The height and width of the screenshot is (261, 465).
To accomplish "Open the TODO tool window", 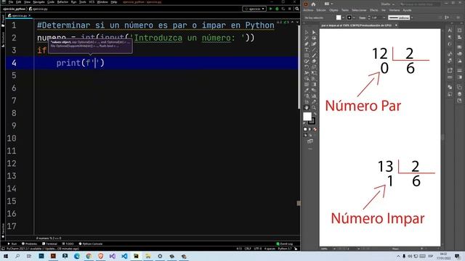I will (68, 244).
